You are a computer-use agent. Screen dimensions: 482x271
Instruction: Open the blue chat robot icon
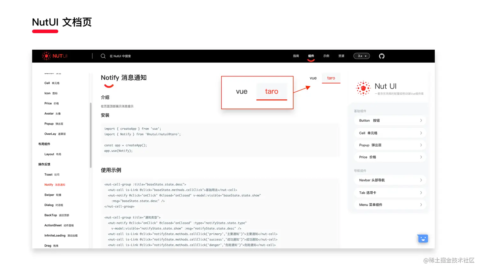tap(423, 239)
